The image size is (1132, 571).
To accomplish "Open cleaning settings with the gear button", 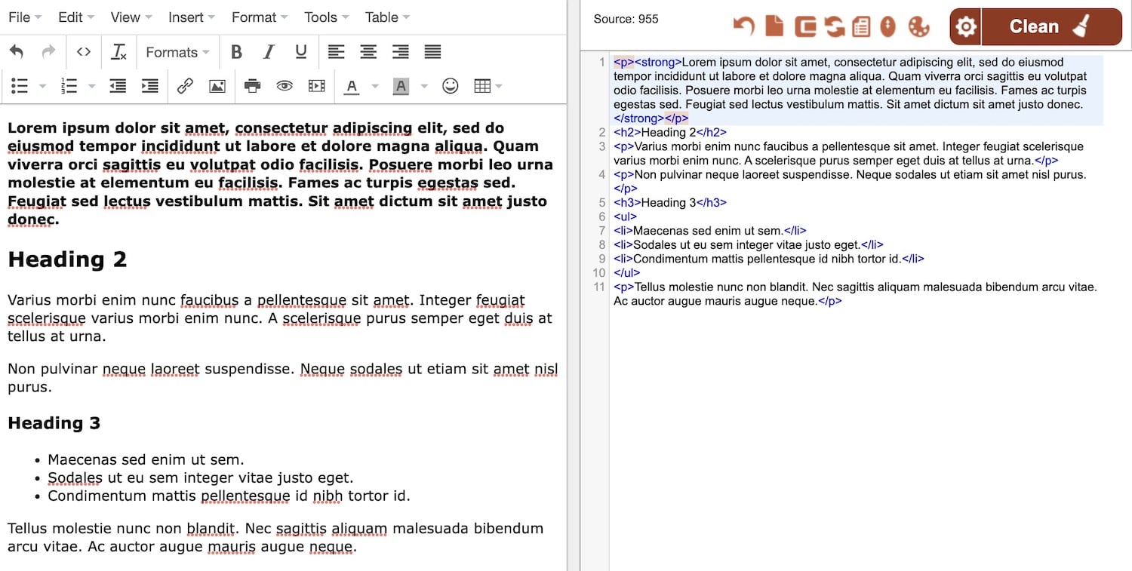I will (x=965, y=26).
